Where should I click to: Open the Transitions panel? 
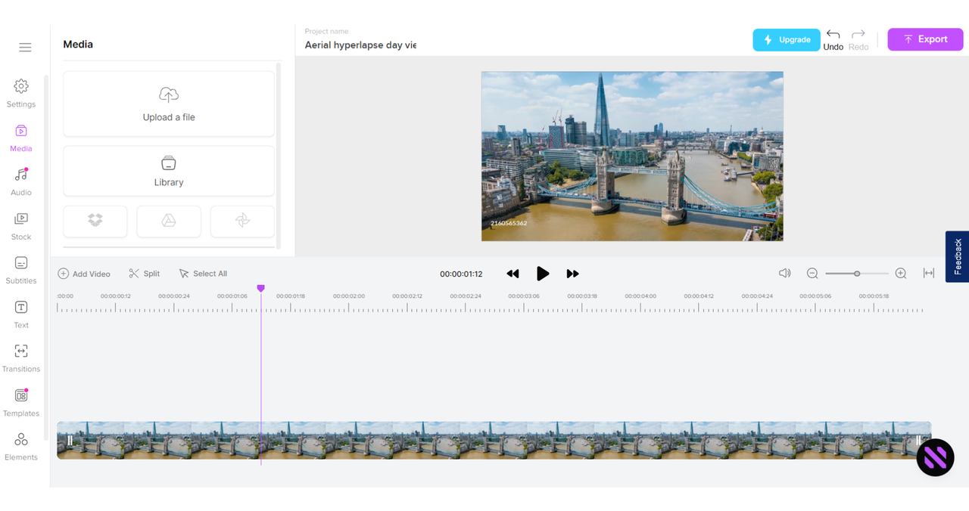pyautogui.click(x=21, y=358)
